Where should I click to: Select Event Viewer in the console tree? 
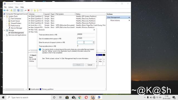(15, 21)
